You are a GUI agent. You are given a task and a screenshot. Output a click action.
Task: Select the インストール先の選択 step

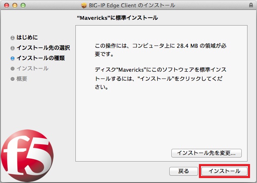tap(43, 48)
